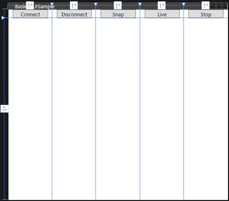Select the BasicUISample window title bar text
229x201 pixels.
35,7
